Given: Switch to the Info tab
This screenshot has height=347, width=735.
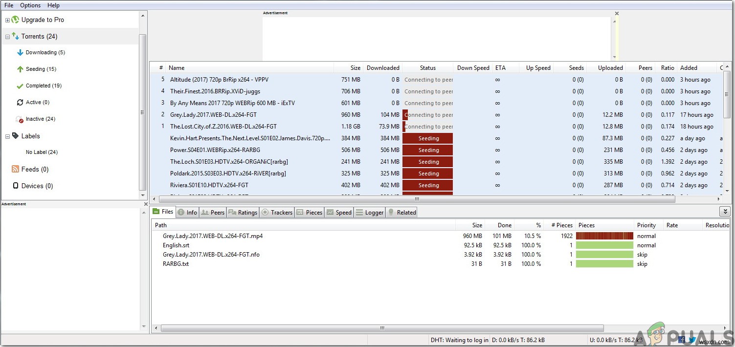Looking at the screenshot, I should [x=188, y=212].
